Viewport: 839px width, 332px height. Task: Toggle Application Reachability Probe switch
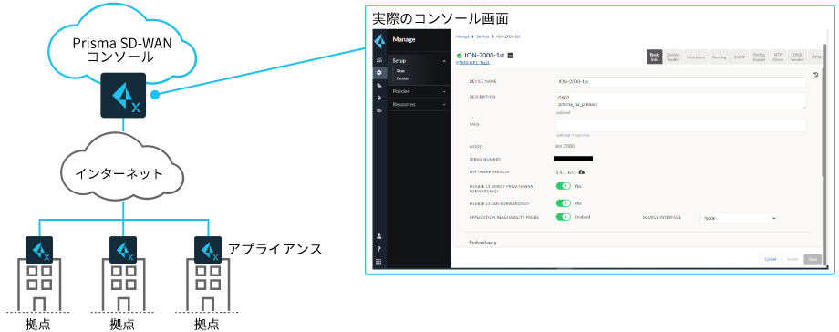click(x=563, y=217)
